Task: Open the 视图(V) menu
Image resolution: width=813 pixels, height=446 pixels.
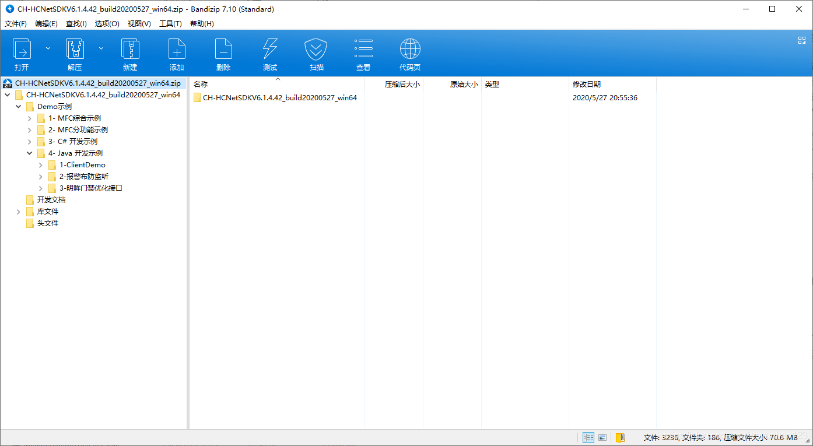Action: (139, 24)
